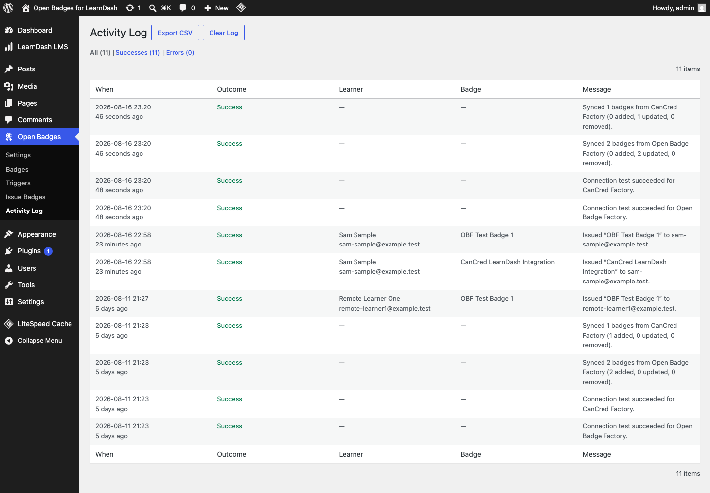This screenshot has height=493, width=710.
Task: Click the WordPress logo icon
Action: tap(8, 8)
